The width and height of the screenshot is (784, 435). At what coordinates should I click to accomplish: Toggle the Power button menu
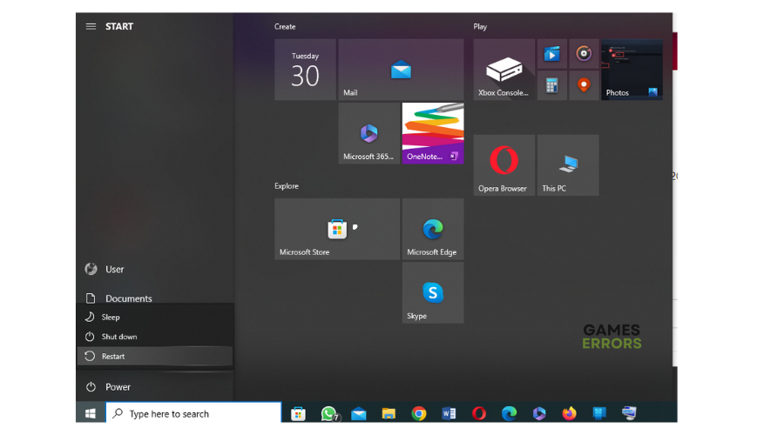pyautogui.click(x=154, y=387)
